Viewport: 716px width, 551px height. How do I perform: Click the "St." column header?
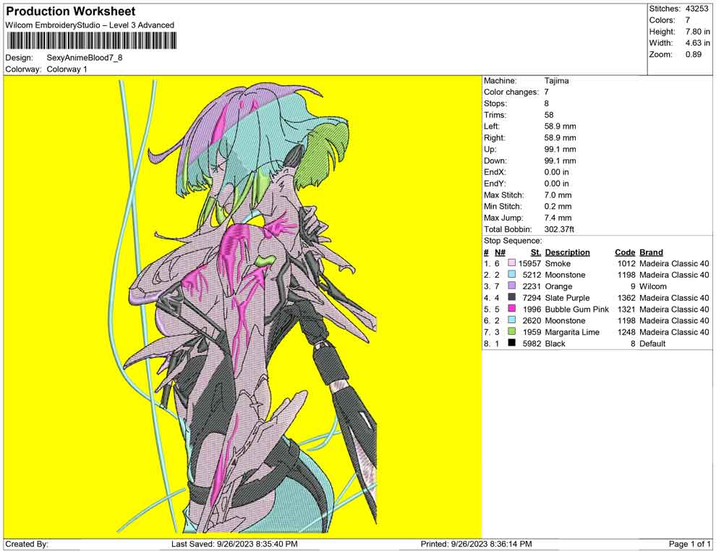coord(536,252)
